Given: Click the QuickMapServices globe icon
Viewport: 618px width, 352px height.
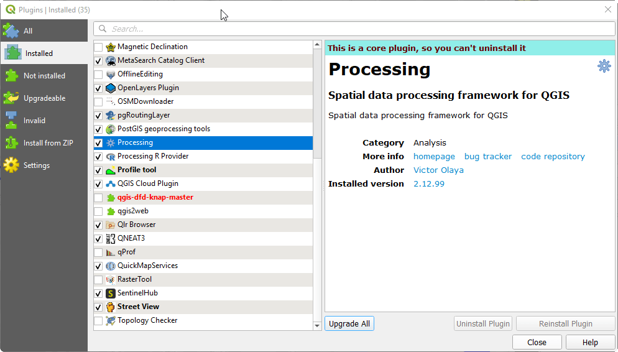Looking at the screenshot, I should [x=111, y=266].
